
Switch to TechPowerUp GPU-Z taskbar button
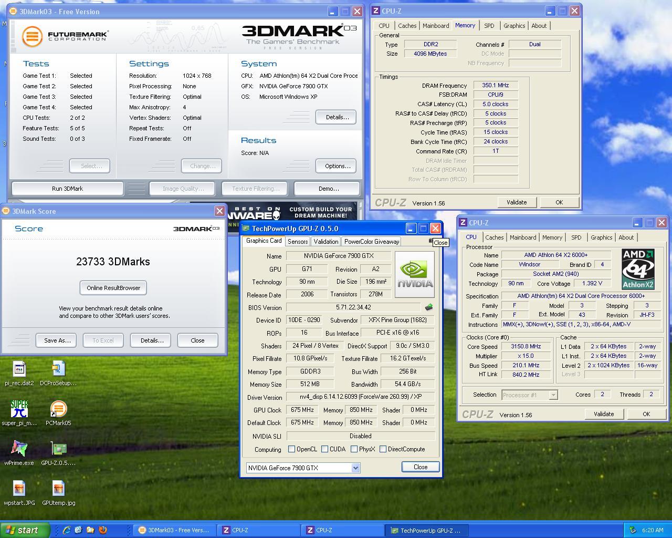pos(426,530)
